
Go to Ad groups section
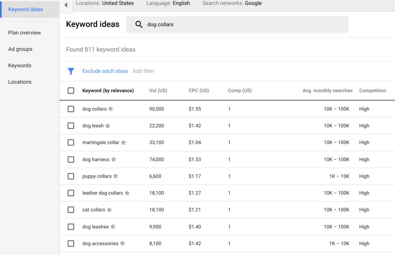20,49
